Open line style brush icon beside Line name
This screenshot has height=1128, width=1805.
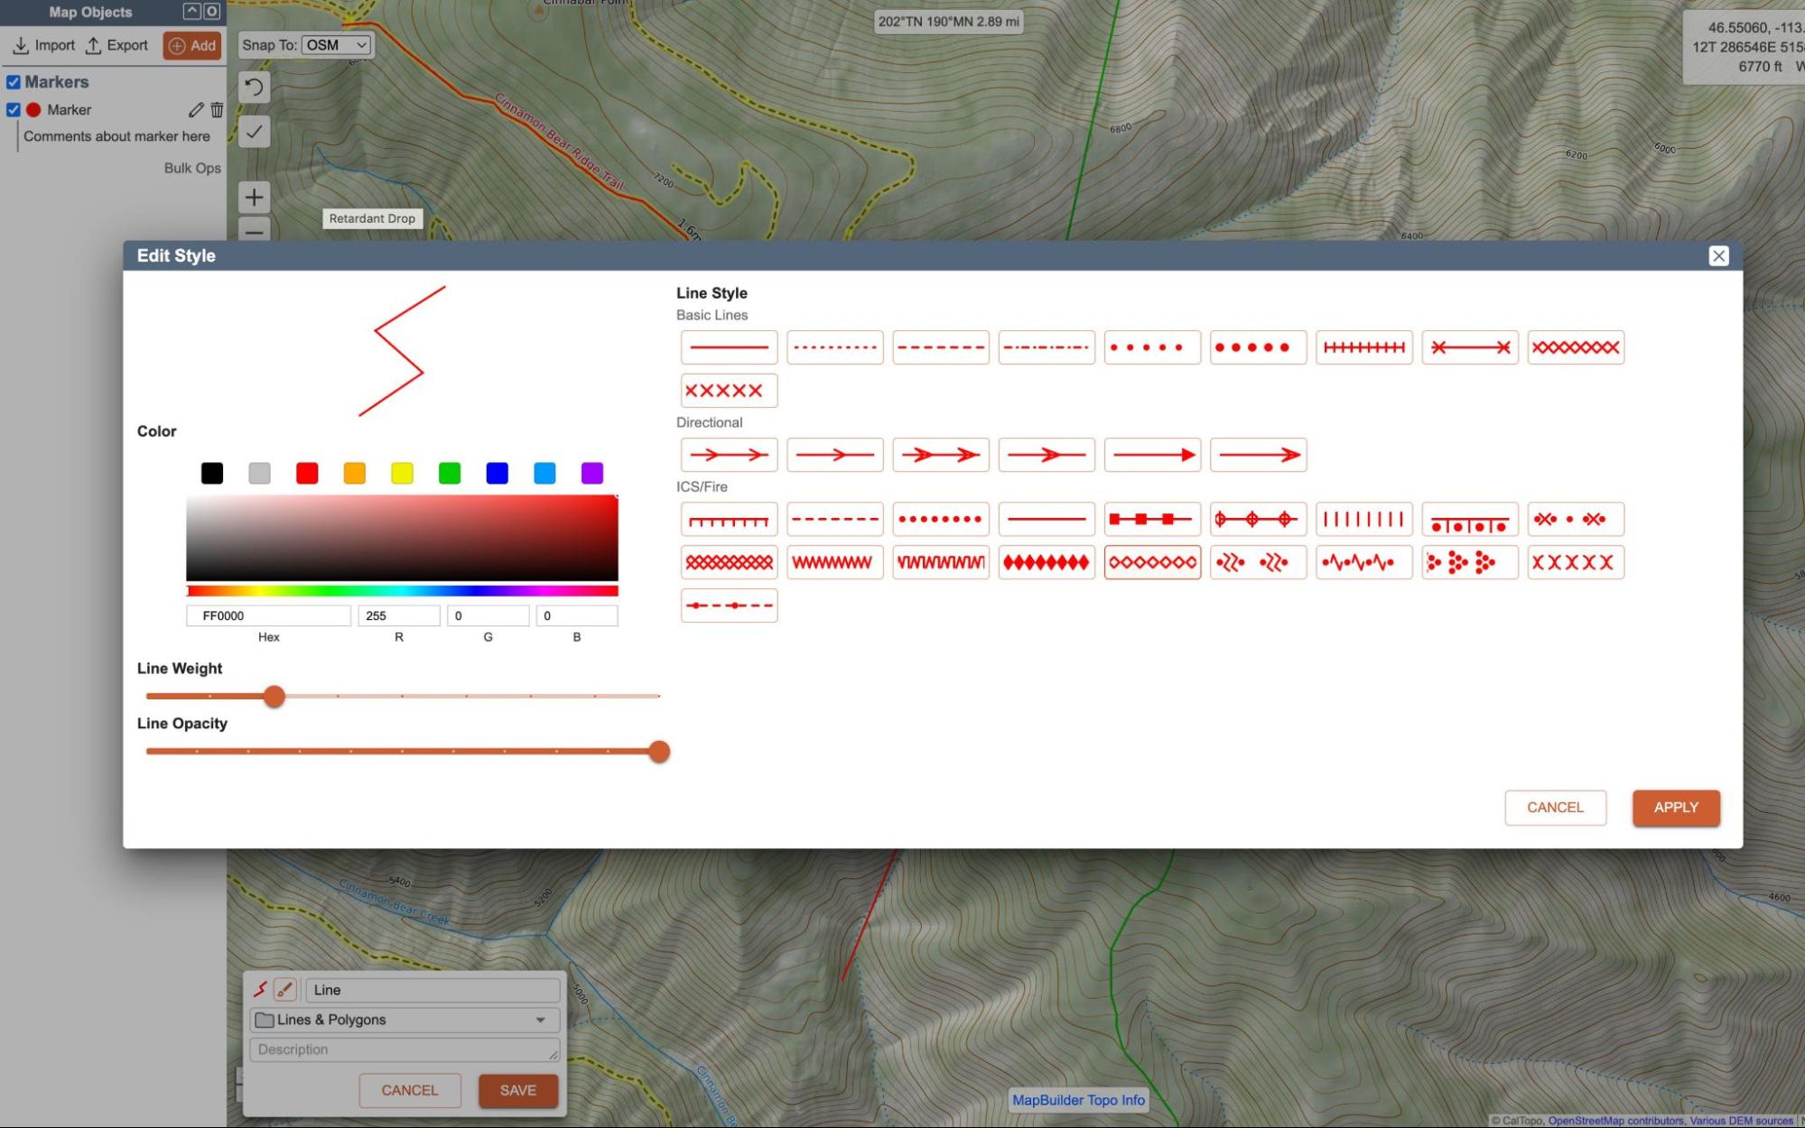(284, 990)
